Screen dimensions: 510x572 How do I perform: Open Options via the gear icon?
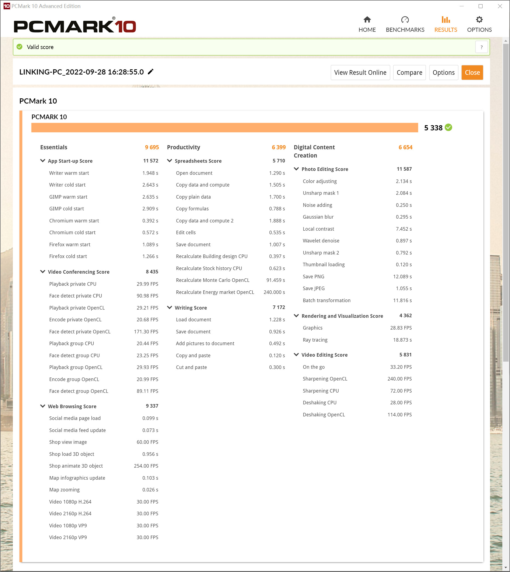point(479,20)
